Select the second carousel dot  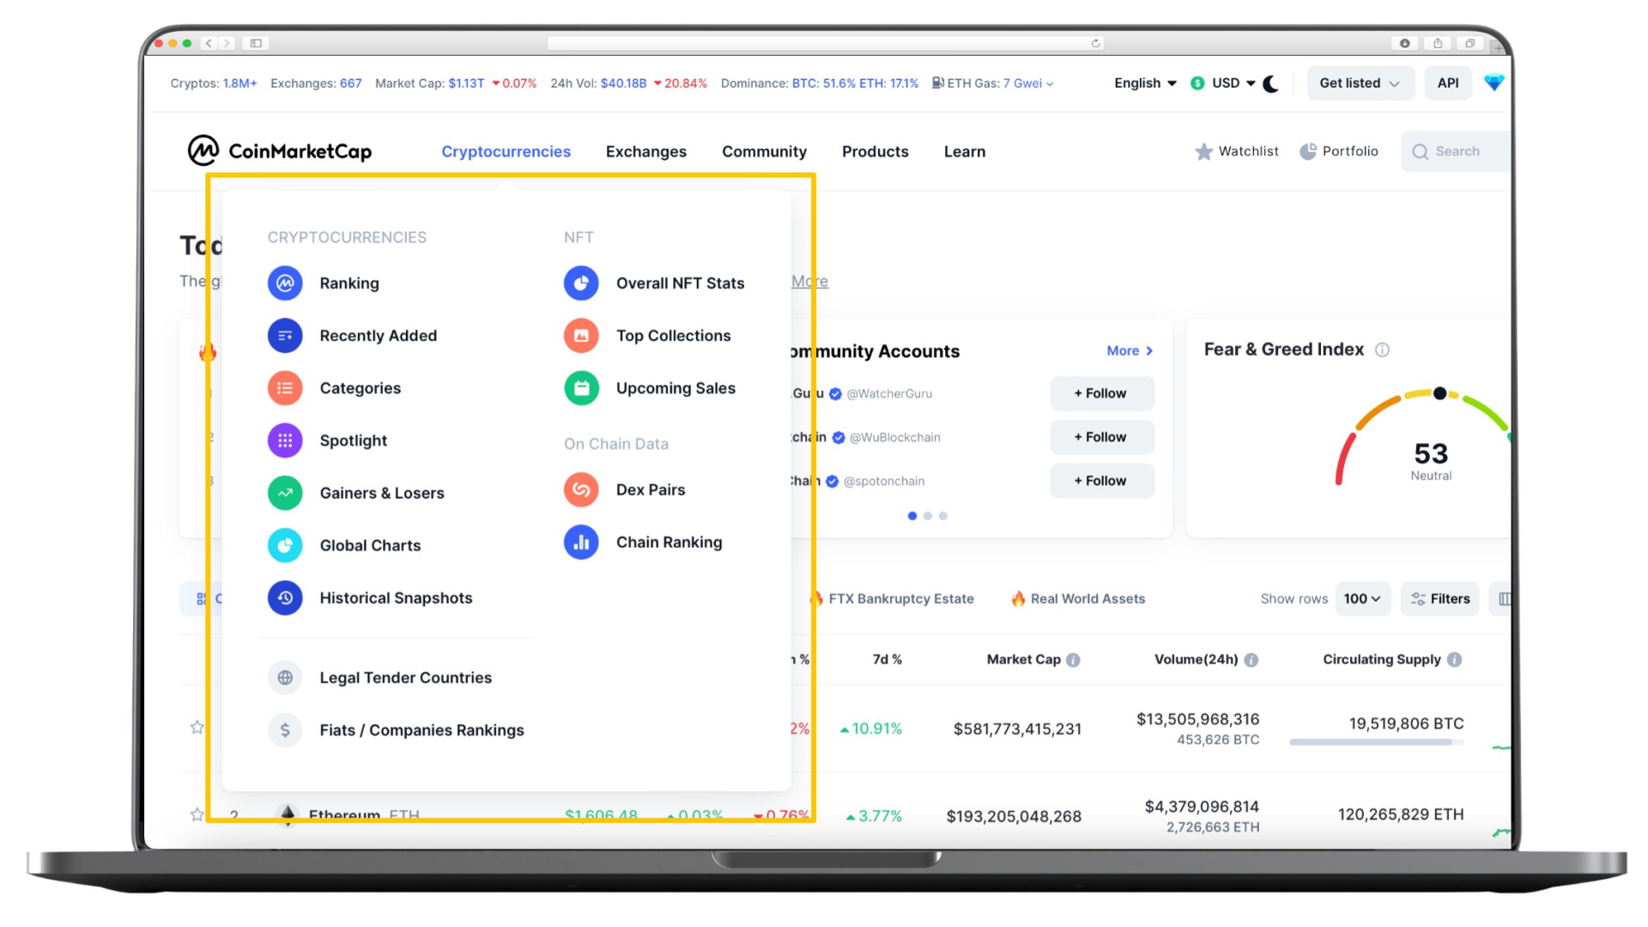coord(927,516)
